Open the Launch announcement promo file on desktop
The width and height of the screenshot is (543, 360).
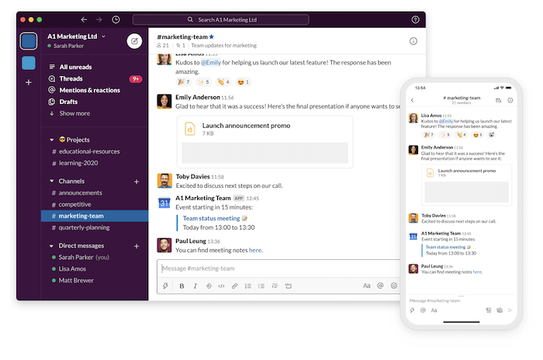pyautogui.click(x=265, y=142)
